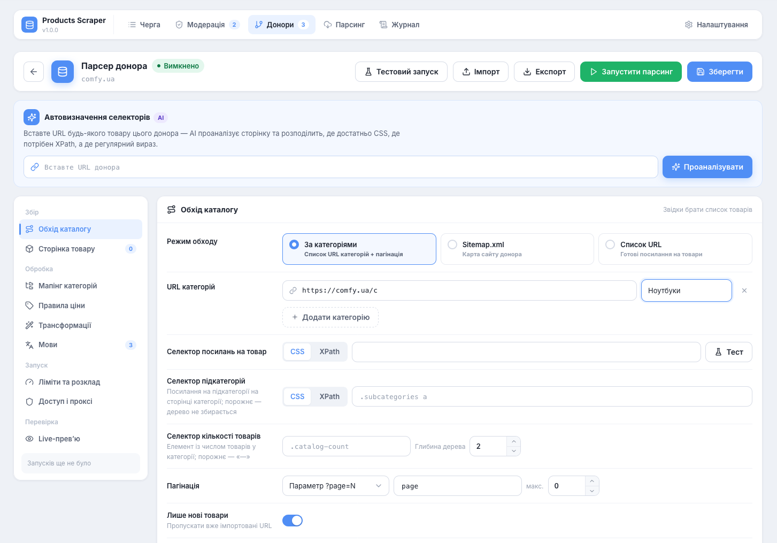The width and height of the screenshot is (777, 543).
Task: Open Трансформації sidebar item
Action: 81,325
